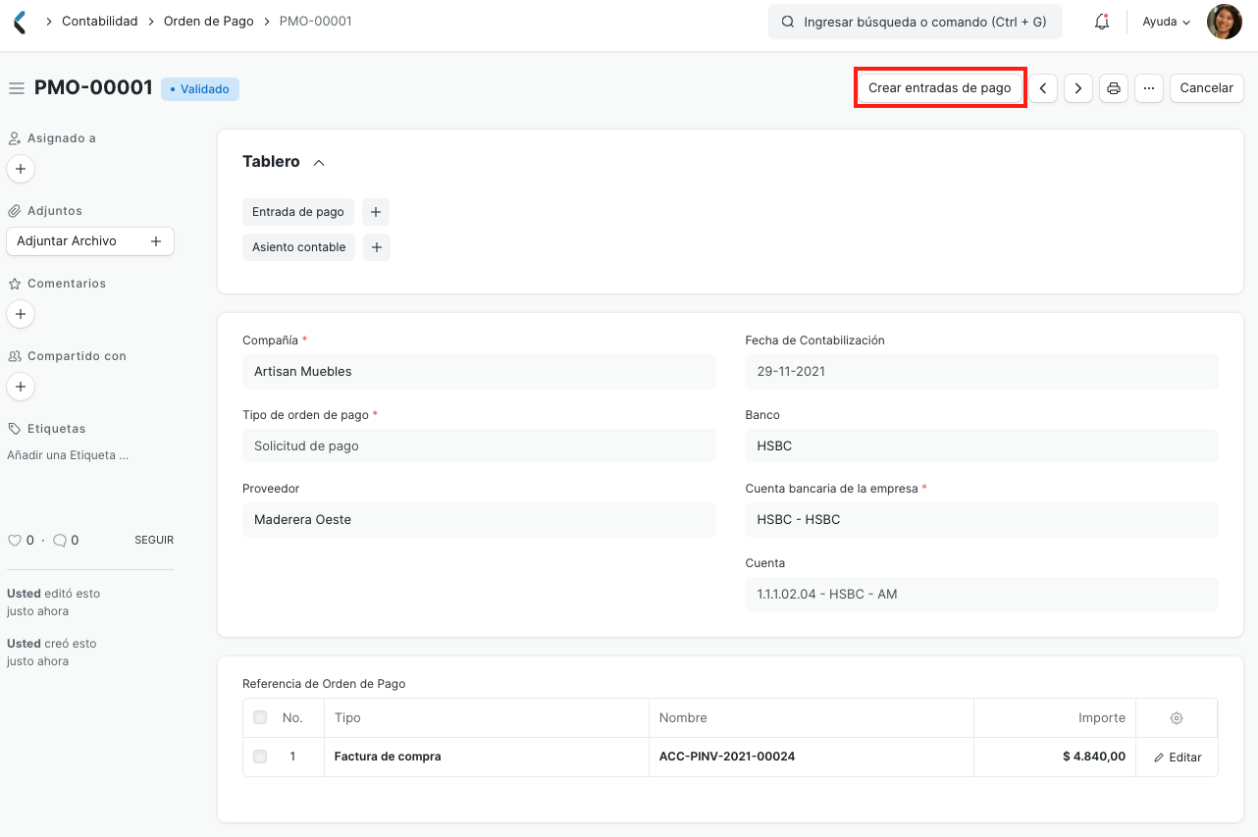This screenshot has width=1258, height=837.
Task: Click the search magnifier icon
Action: click(x=787, y=22)
